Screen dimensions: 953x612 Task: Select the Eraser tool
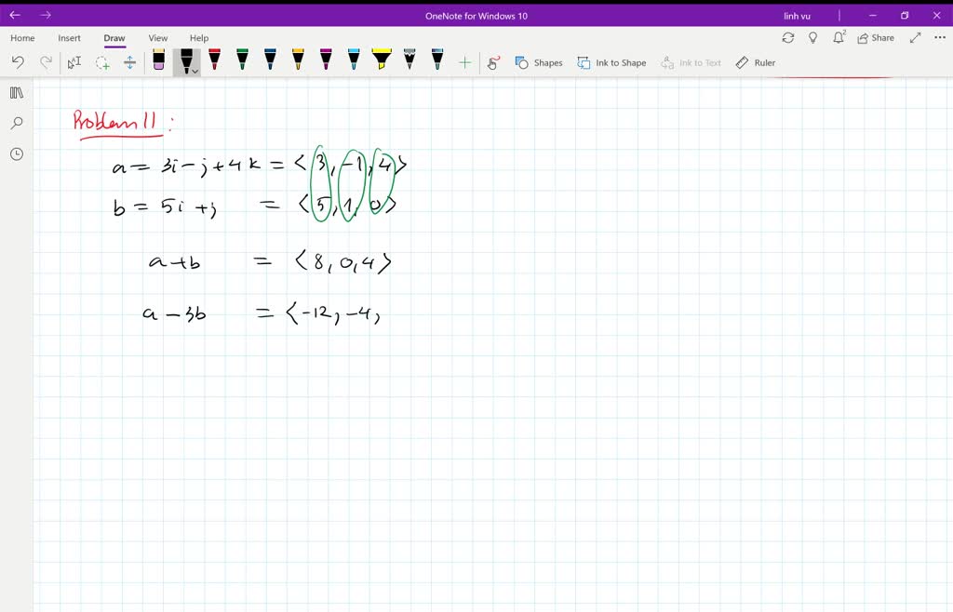tap(158, 60)
